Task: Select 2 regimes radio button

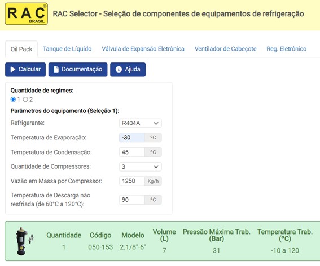Action: 25,100
